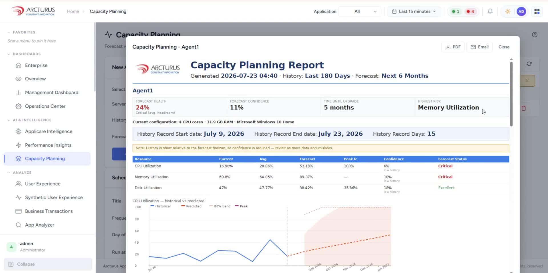This screenshot has height=273, width=548.
Task: Open the Application dropdown set to All
Action: click(x=360, y=11)
